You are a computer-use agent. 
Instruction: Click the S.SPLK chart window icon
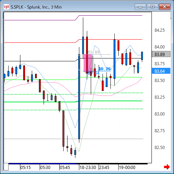click(x=6, y=7)
